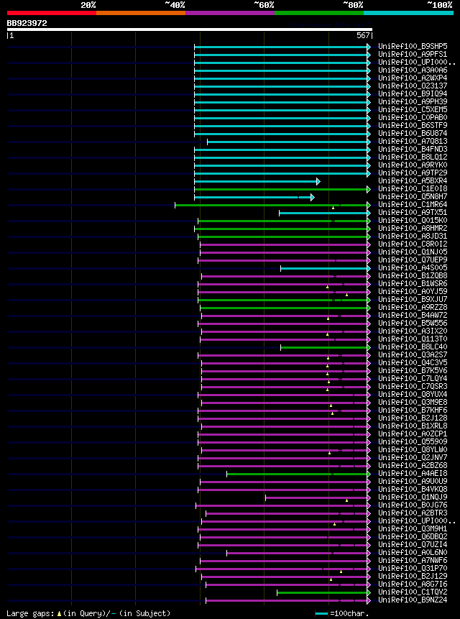Screen dimensions: 460x619
Task: Click the cyan =100char. scale bar sample
Action: 321,613
